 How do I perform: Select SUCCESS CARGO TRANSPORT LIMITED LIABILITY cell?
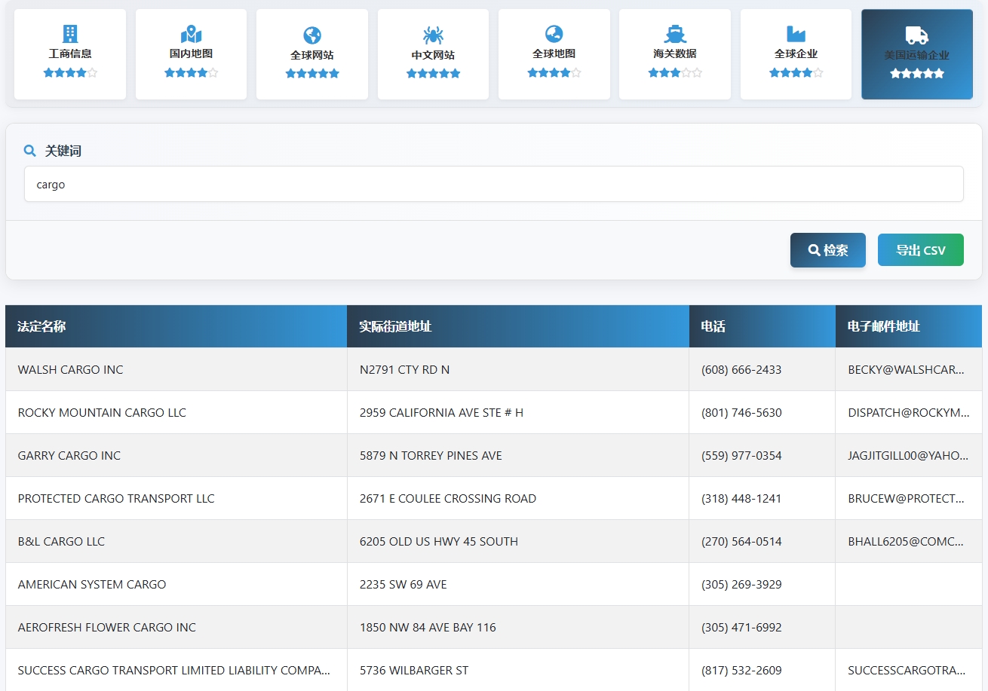click(x=176, y=670)
